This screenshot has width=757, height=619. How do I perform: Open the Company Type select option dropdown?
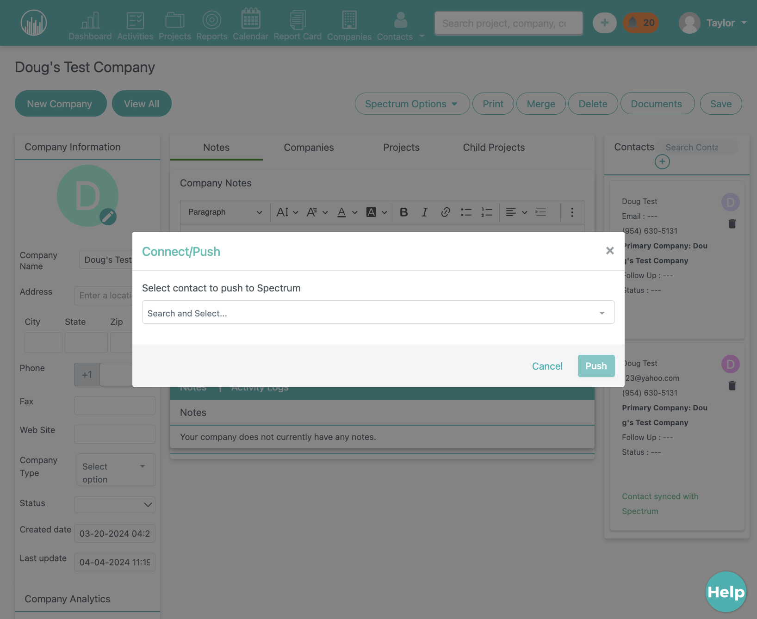[116, 470]
